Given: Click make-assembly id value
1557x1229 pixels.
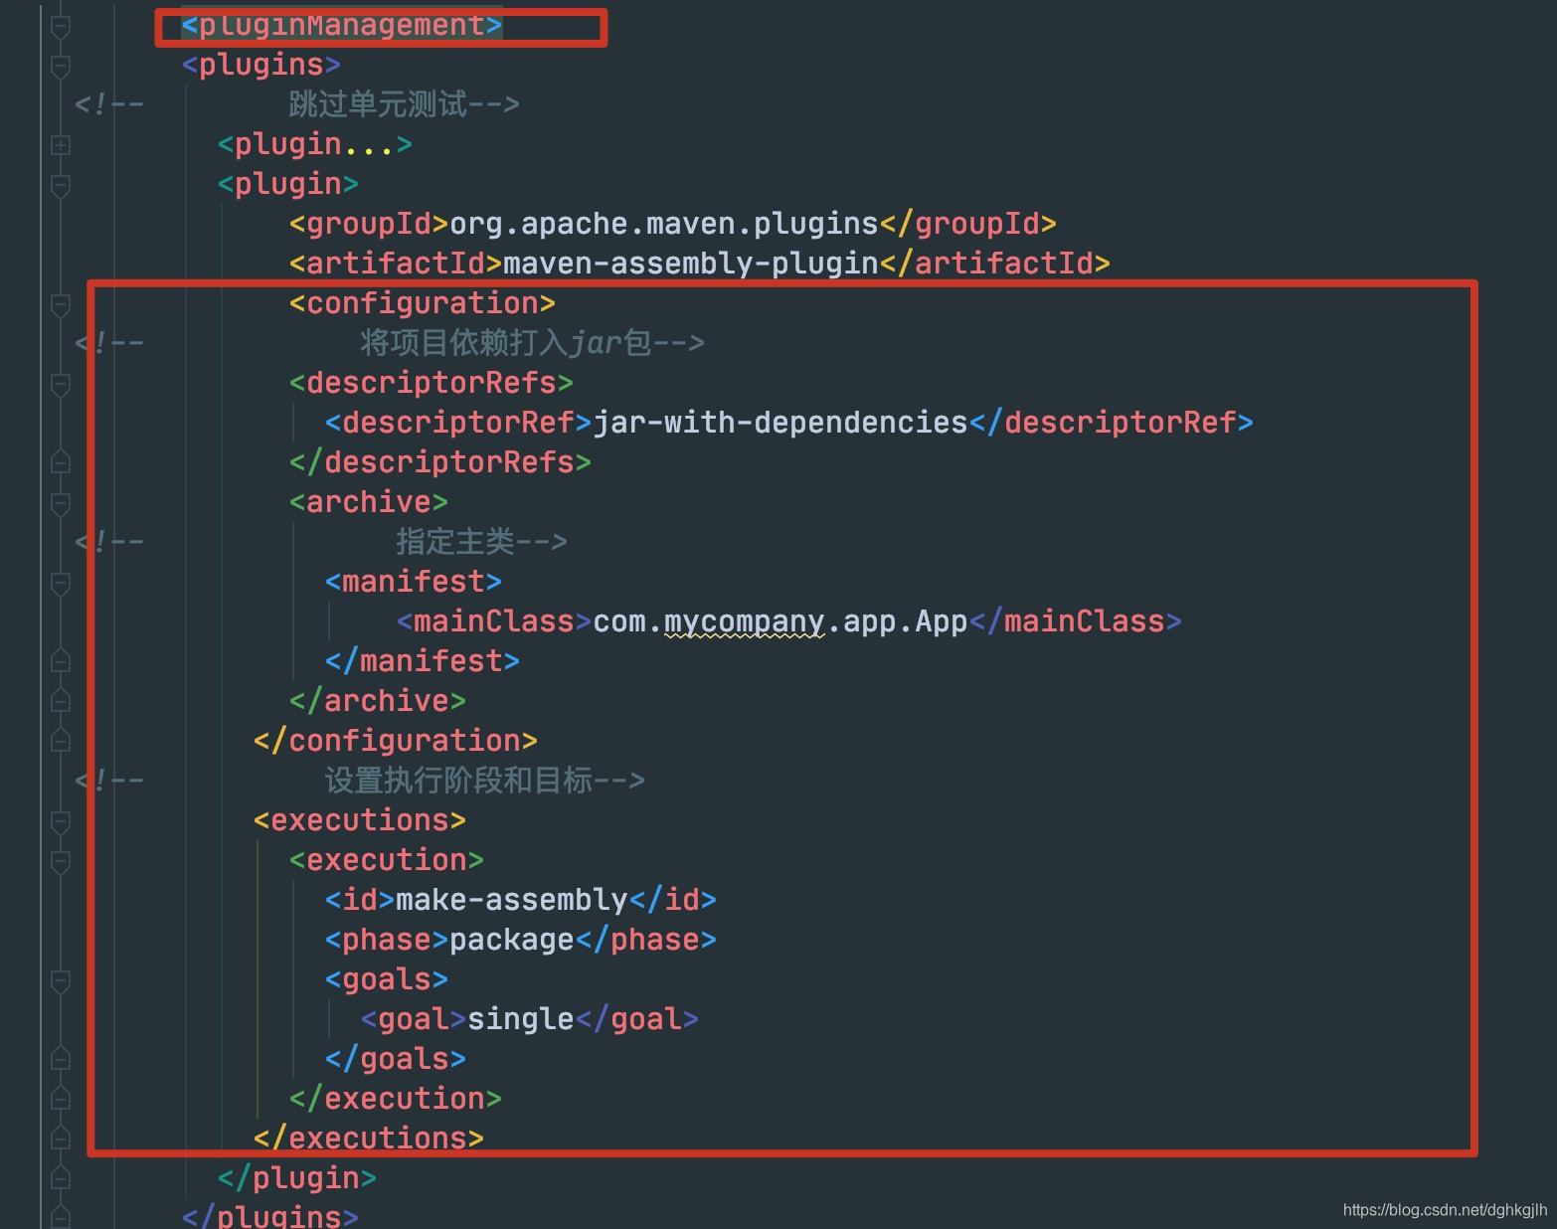Looking at the screenshot, I should coord(512,901).
